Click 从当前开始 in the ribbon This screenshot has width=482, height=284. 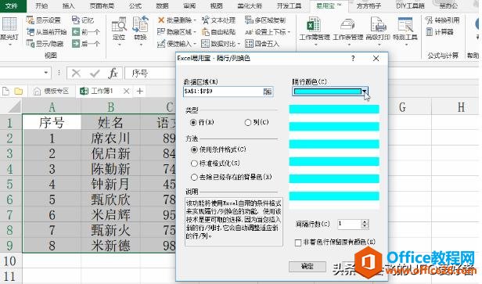coord(46,32)
